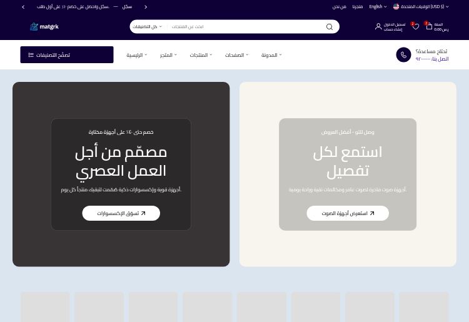Open the كل التصنيفات search category dropdown
The height and width of the screenshot is (322, 469).
click(x=147, y=27)
